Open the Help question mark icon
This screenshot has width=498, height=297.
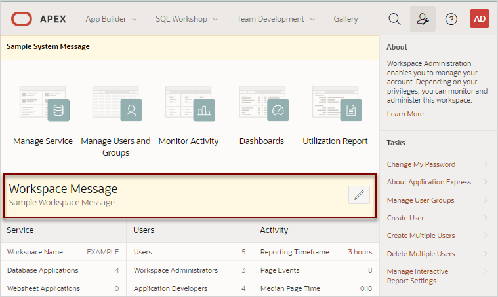(x=451, y=19)
